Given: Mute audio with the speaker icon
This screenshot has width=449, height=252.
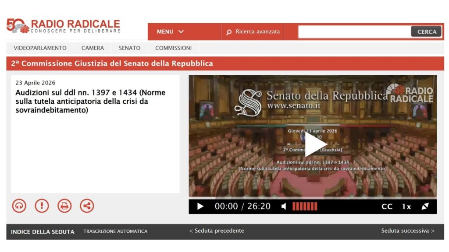Looking at the screenshot, I should point(284,206).
